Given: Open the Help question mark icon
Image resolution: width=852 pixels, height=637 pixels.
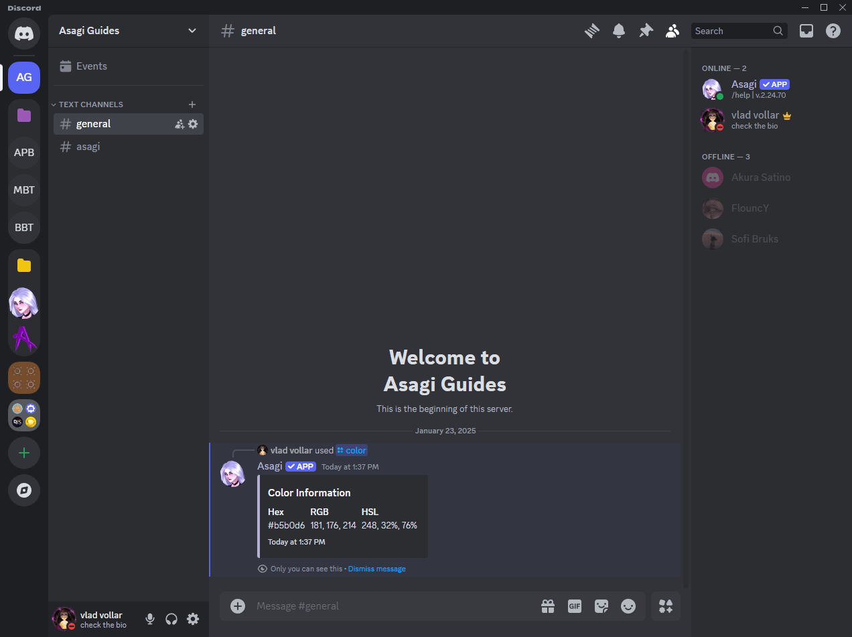Looking at the screenshot, I should click(833, 31).
